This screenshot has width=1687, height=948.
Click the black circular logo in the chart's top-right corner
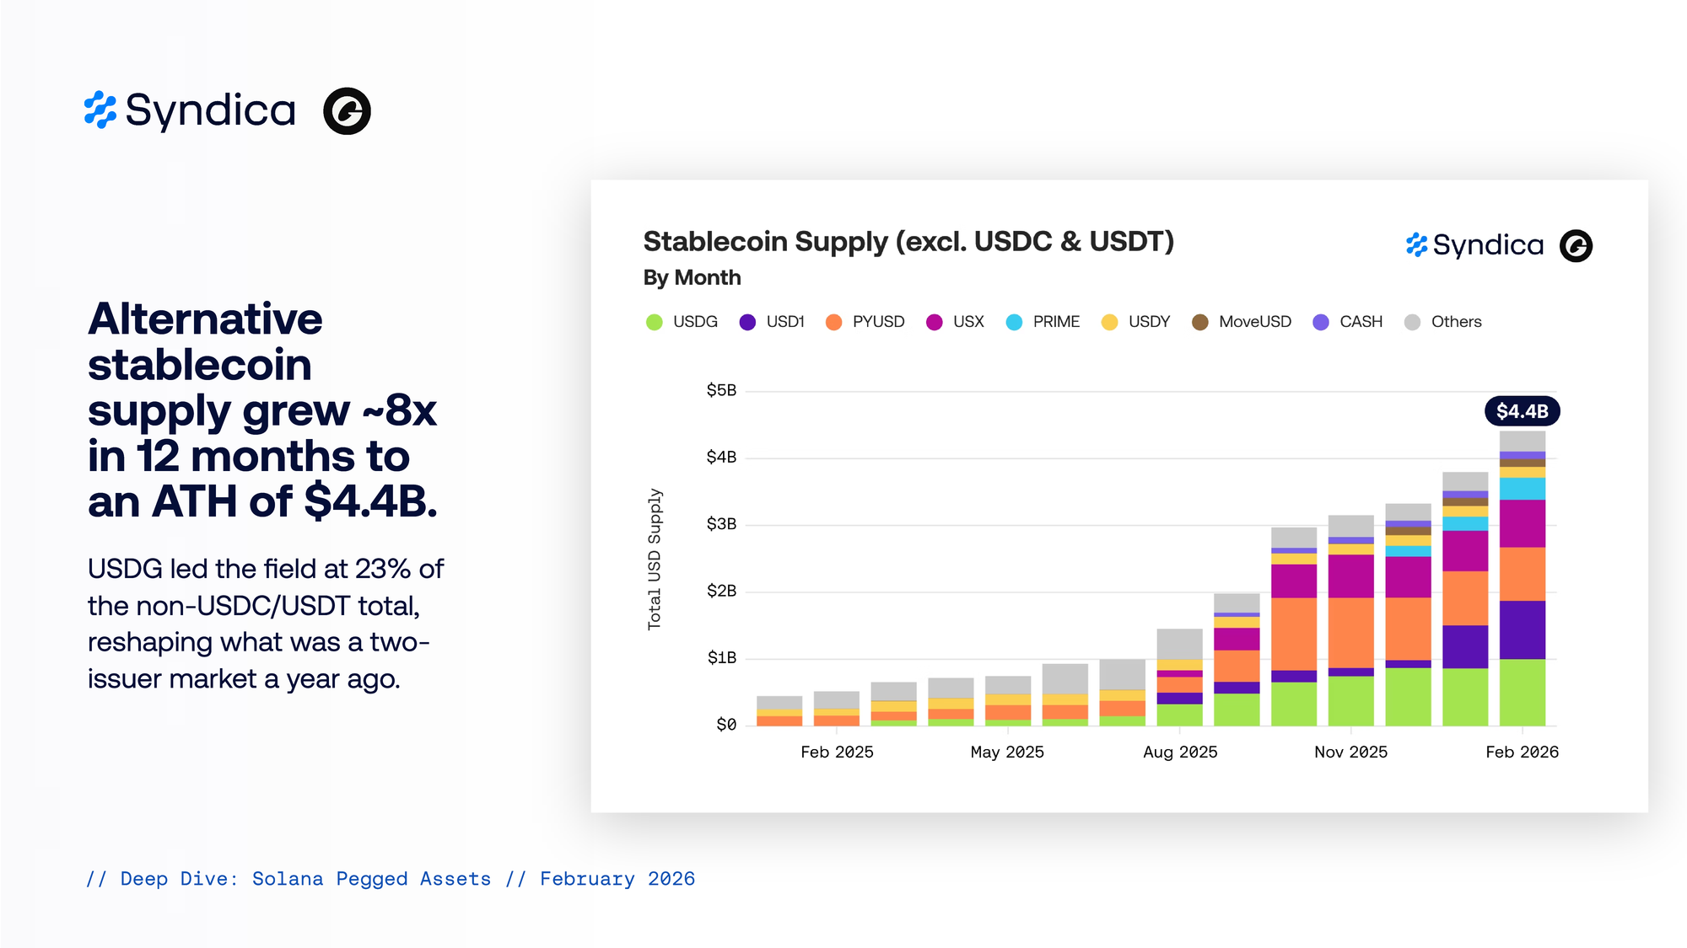[x=1576, y=246]
